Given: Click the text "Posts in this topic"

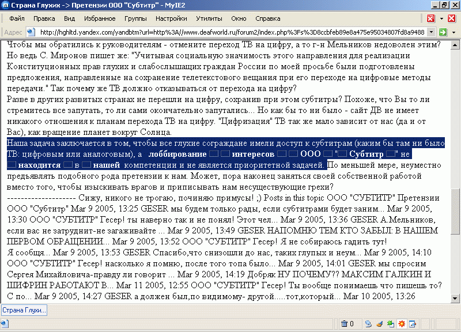Looking at the screenshot, I should click(x=294, y=198).
